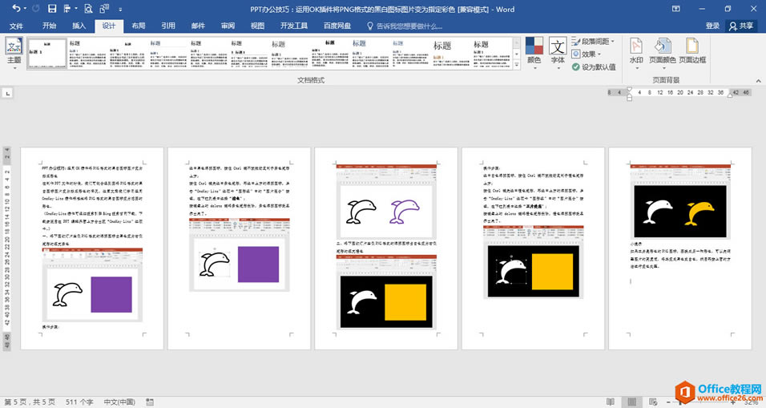Open the 开发工具 tab
Viewport: 766px width, 408px height.
click(x=293, y=26)
